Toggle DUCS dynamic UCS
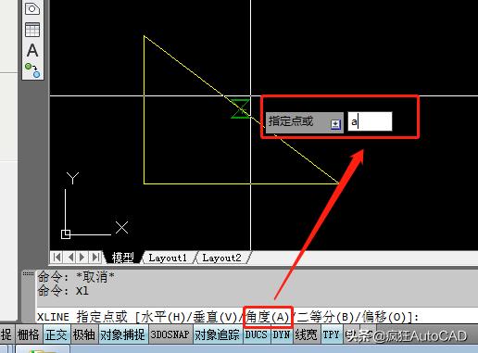Viewport: 478px width, 353px height. 256,334
